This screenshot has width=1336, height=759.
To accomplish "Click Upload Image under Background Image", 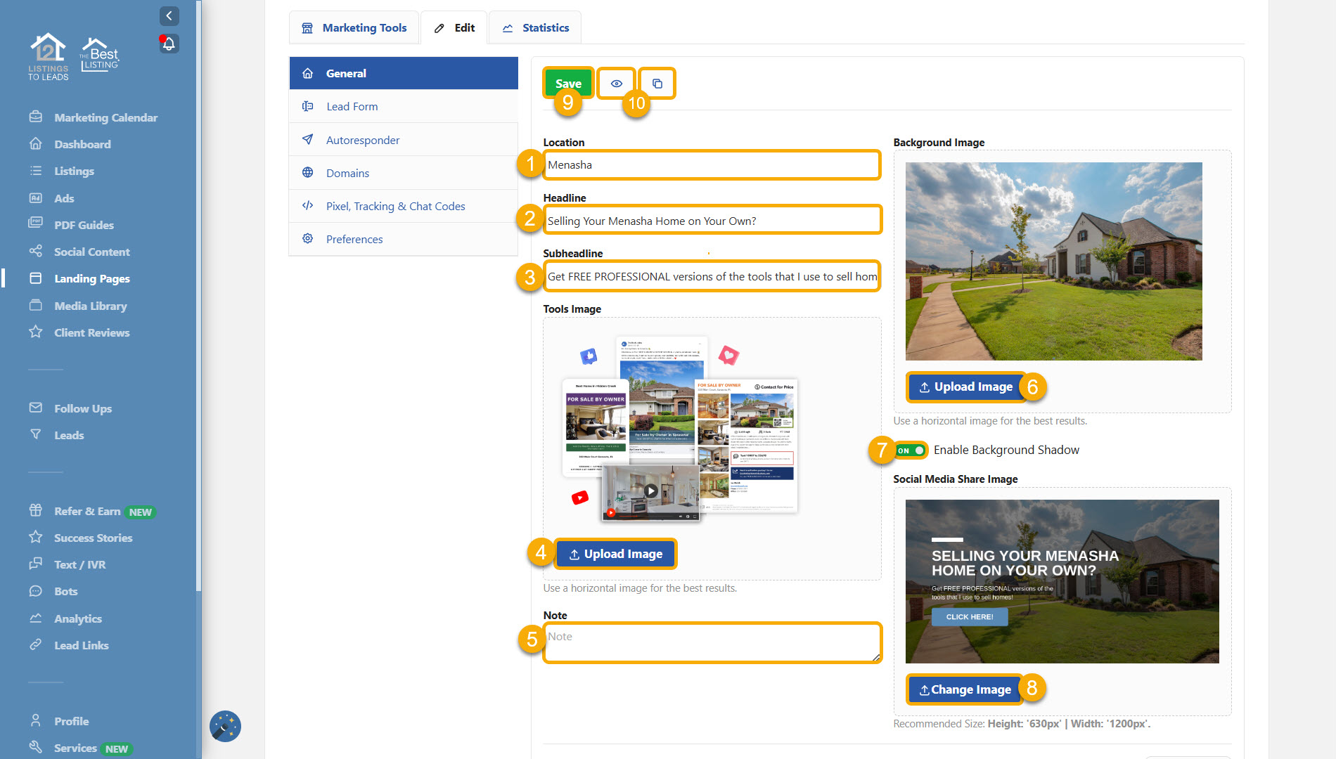I will [965, 387].
